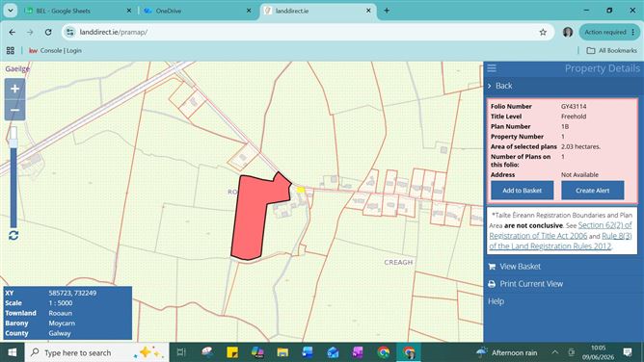This screenshot has width=644, height=362.
Task: Click the yellow marker on the map
Action: point(300,190)
